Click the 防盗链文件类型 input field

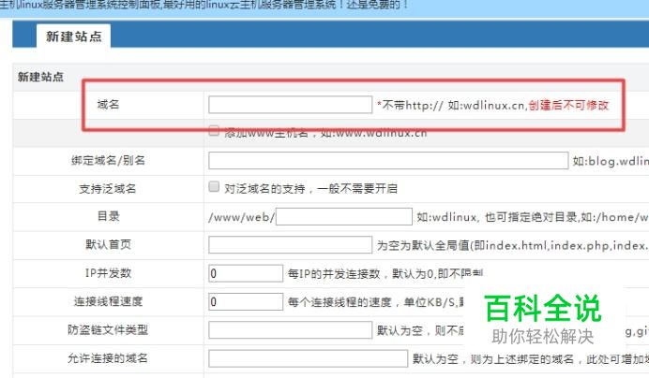coord(290,330)
